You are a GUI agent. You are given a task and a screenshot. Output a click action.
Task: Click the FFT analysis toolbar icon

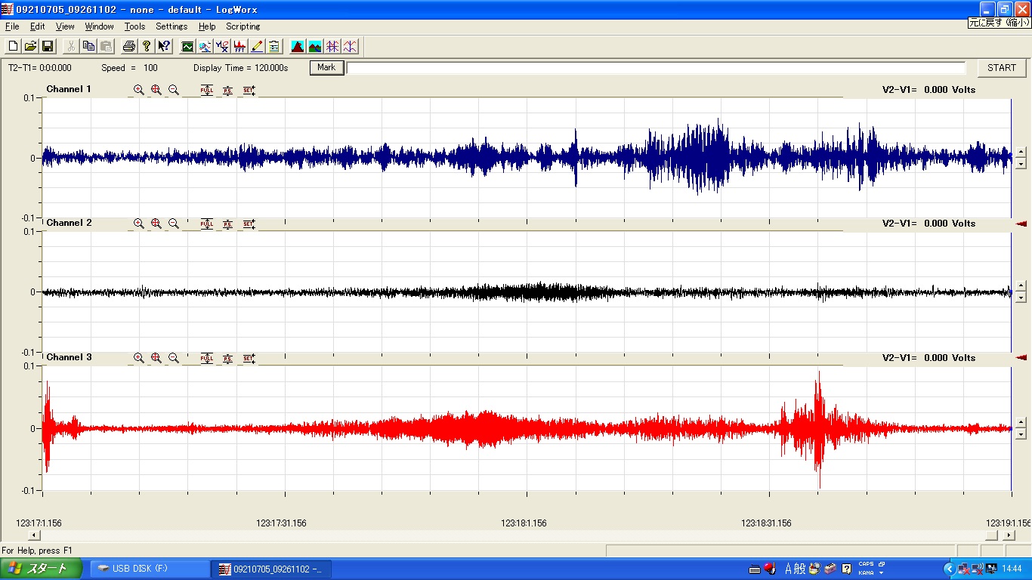click(x=239, y=46)
